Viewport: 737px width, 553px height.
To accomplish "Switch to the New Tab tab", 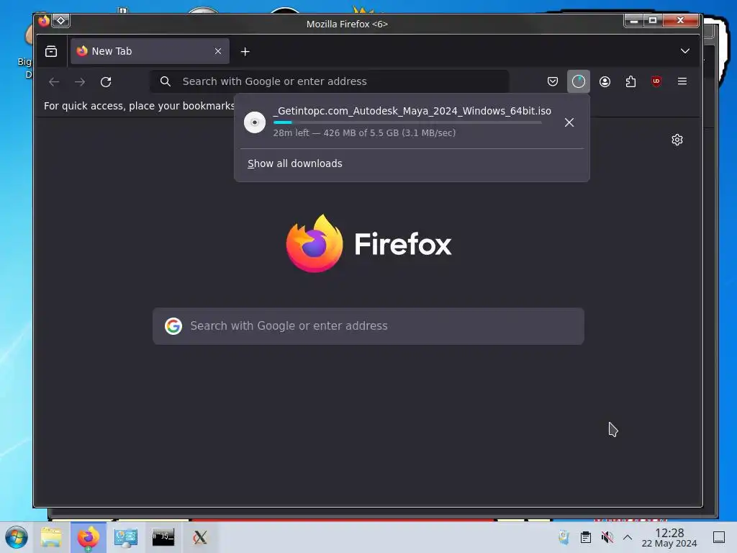I will [x=150, y=51].
